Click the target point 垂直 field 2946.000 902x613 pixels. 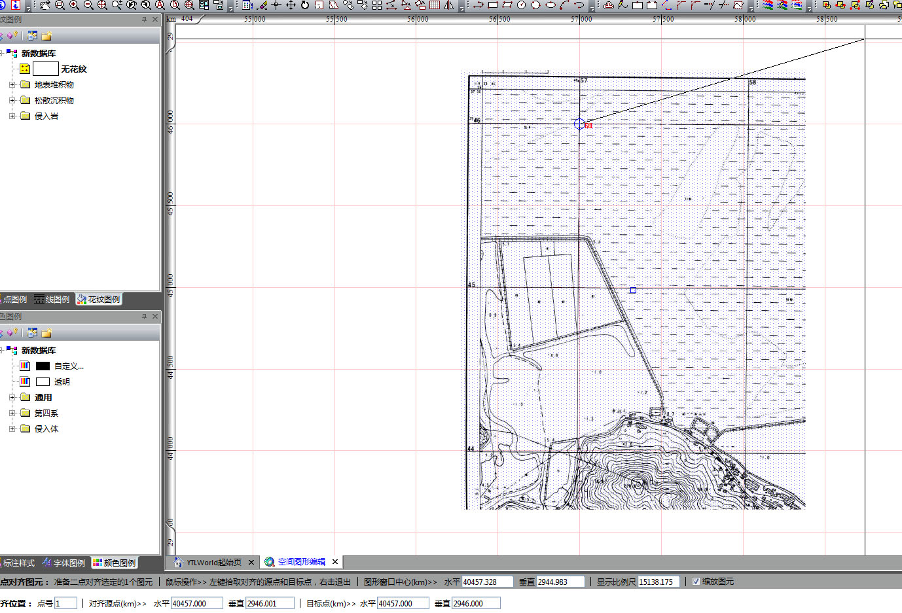coord(477,603)
